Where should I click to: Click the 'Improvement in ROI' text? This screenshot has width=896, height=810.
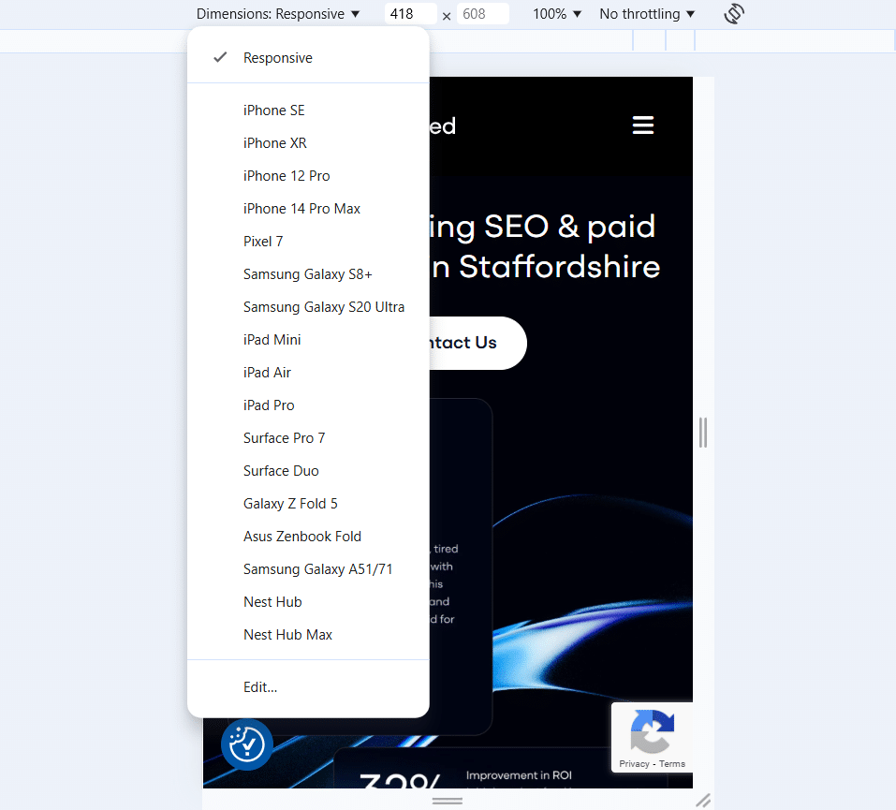519,775
